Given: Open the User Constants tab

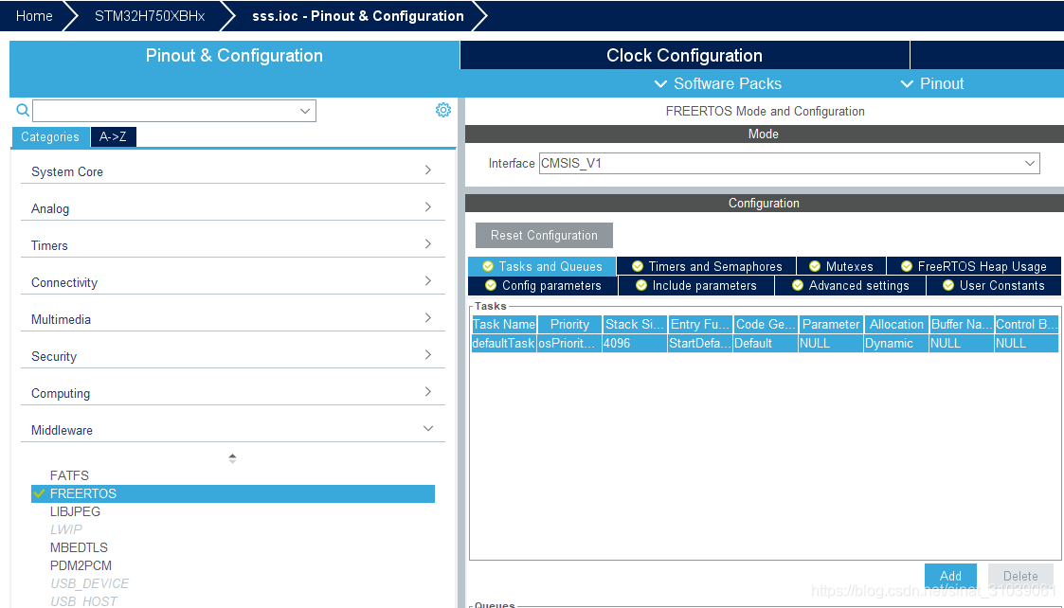Looking at the screenshot, I should (x=994, y=286).
